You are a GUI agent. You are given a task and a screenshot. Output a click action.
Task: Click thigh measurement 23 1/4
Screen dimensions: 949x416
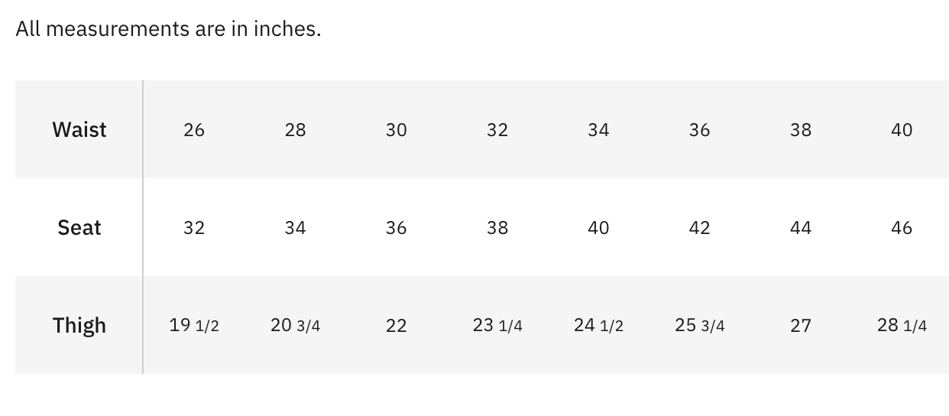click(x=497, y=326)
